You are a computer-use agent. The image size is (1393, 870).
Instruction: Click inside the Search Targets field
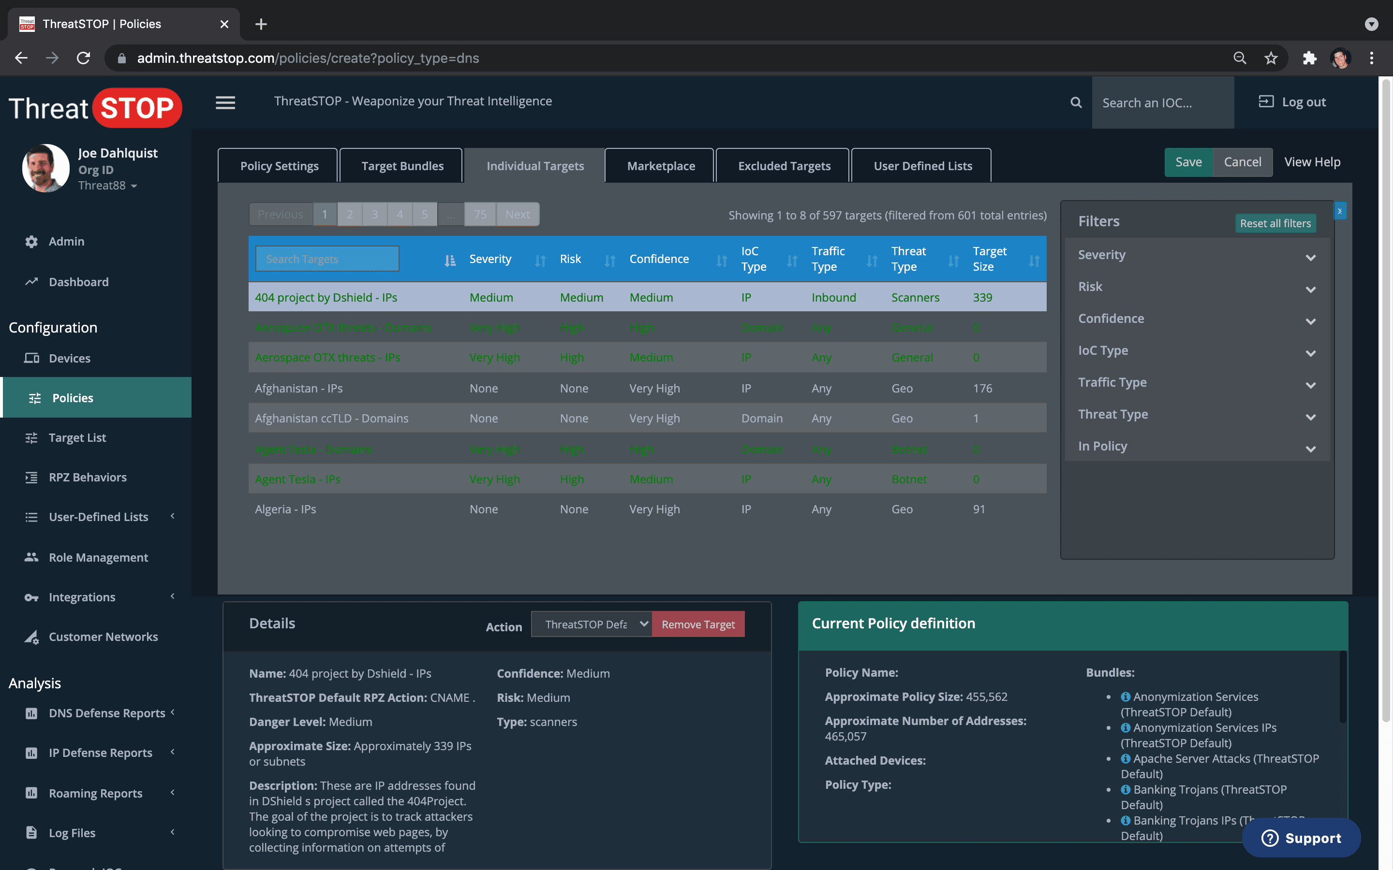[326, 259]
